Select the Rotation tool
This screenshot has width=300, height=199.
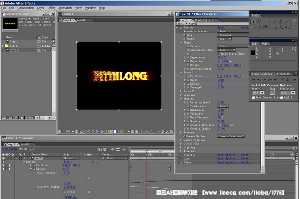coord(260,22)
